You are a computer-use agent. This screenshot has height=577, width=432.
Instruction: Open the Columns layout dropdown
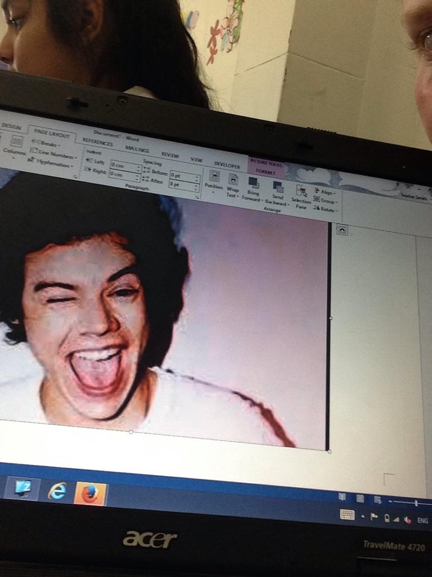point(14,146)
